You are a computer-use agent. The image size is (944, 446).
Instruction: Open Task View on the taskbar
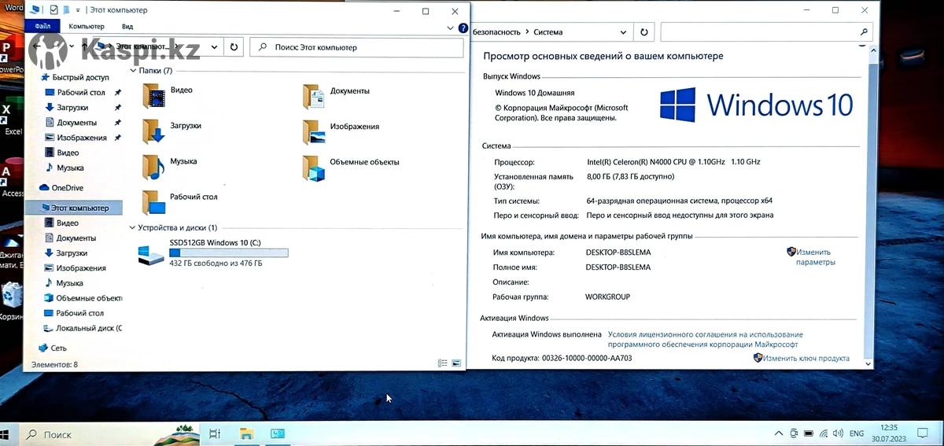coord(215,434)
